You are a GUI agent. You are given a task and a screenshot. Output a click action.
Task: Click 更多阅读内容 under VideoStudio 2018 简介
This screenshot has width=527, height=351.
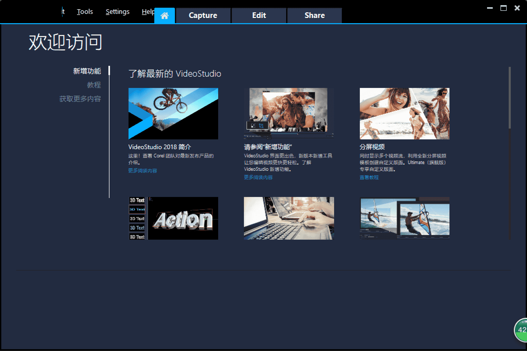(142, 170)
